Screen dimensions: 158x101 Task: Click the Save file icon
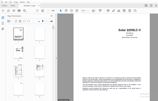click(3, 11)
